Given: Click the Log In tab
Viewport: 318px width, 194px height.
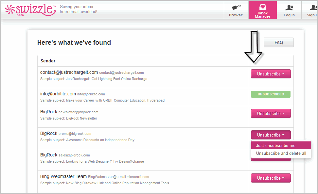Looking at the screenshot, I should tap(289, 15).
